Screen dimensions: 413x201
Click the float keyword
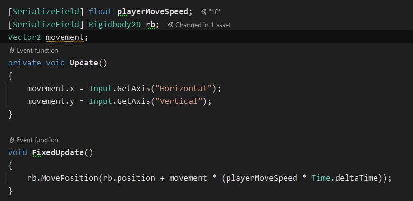pyautogui.click(x=101, y=12)
